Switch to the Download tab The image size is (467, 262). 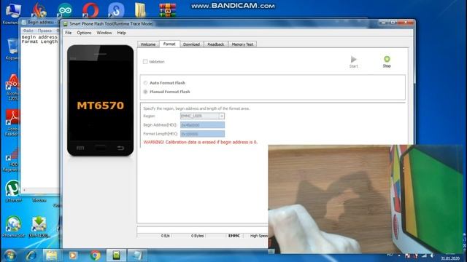click(x=191, y=44)
